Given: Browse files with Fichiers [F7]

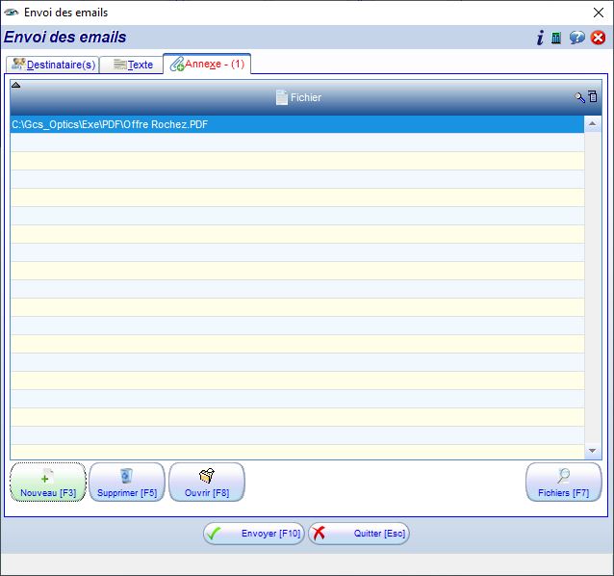Looking at the screenshot, I should point(564,482).
